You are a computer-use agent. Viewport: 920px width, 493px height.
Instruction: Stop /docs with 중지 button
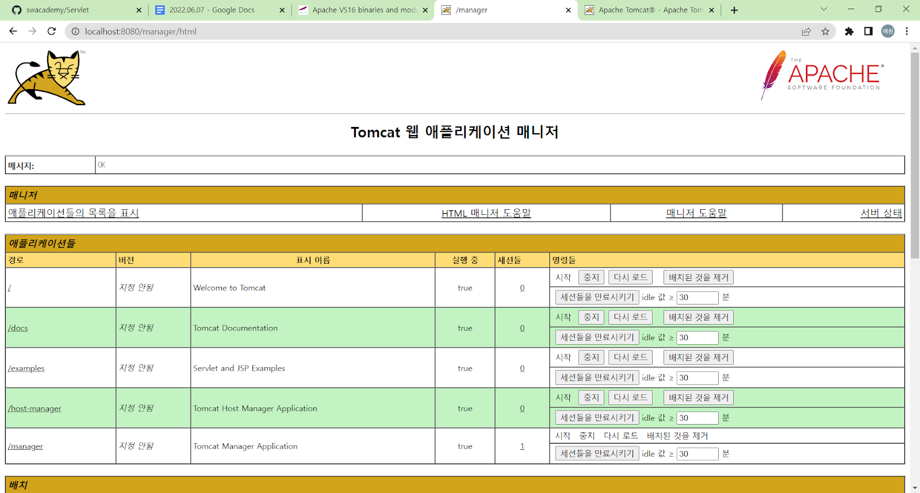(x=591, y=317)
